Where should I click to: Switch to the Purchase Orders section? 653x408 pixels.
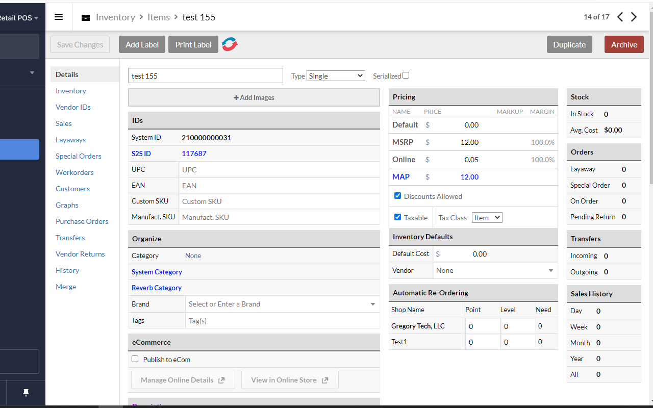(x=82, y=221)
